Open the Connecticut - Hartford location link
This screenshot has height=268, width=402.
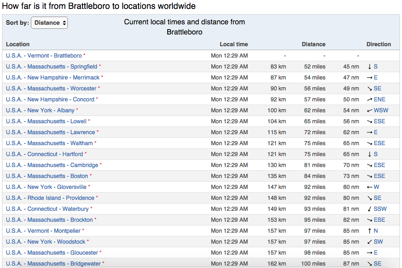tap(45, 154)
